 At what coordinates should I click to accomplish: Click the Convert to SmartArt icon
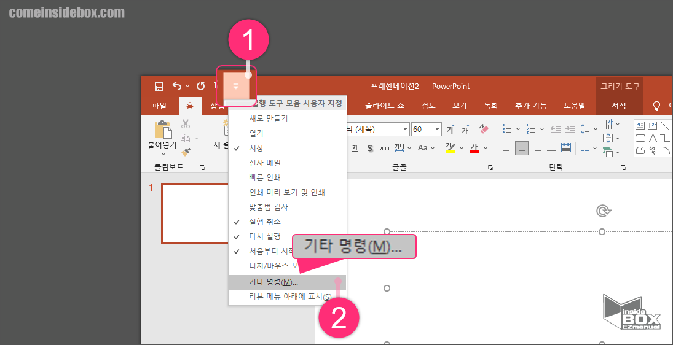point(608,152)
